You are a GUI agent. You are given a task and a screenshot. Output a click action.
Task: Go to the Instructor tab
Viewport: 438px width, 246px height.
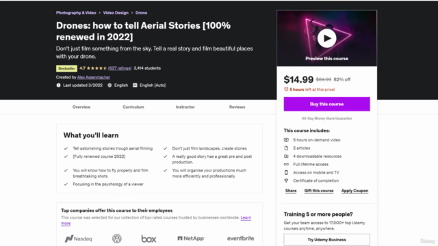185,107
